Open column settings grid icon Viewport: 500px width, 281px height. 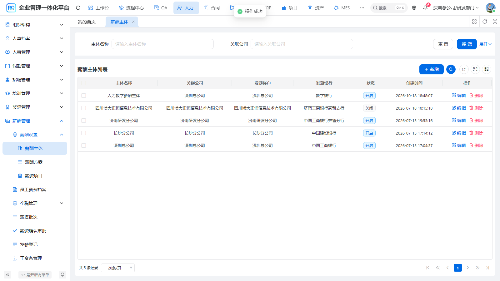[487, 69]
